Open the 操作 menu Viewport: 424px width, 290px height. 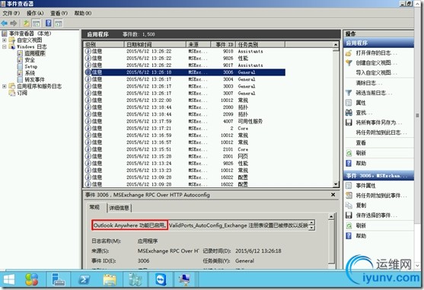click(35, 13)
